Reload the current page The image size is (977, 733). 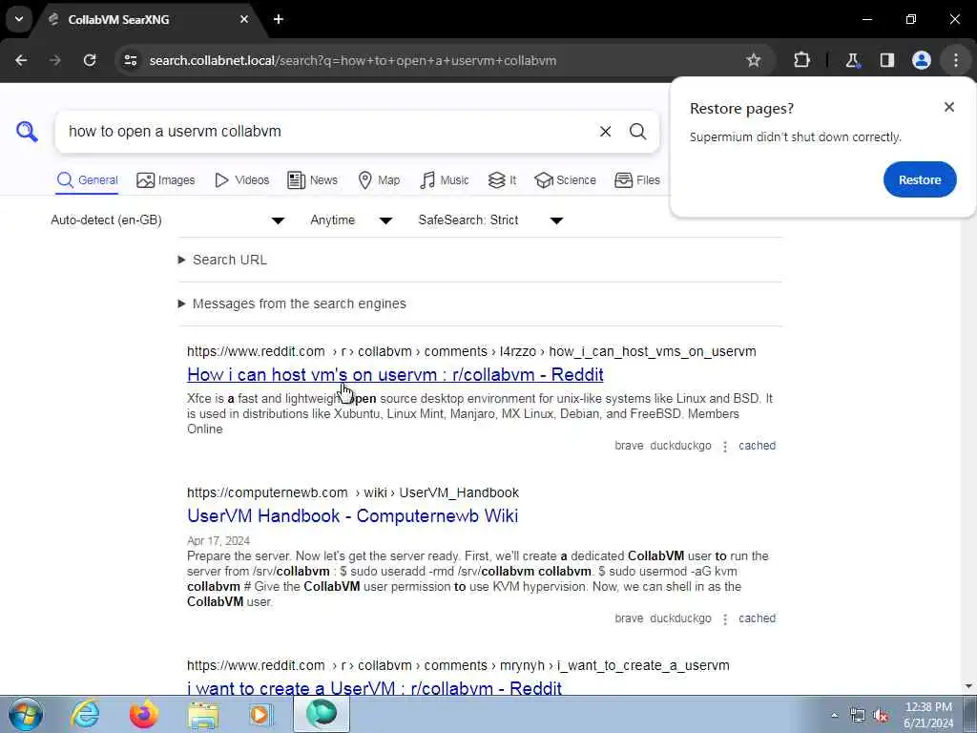tap(90, 60)
